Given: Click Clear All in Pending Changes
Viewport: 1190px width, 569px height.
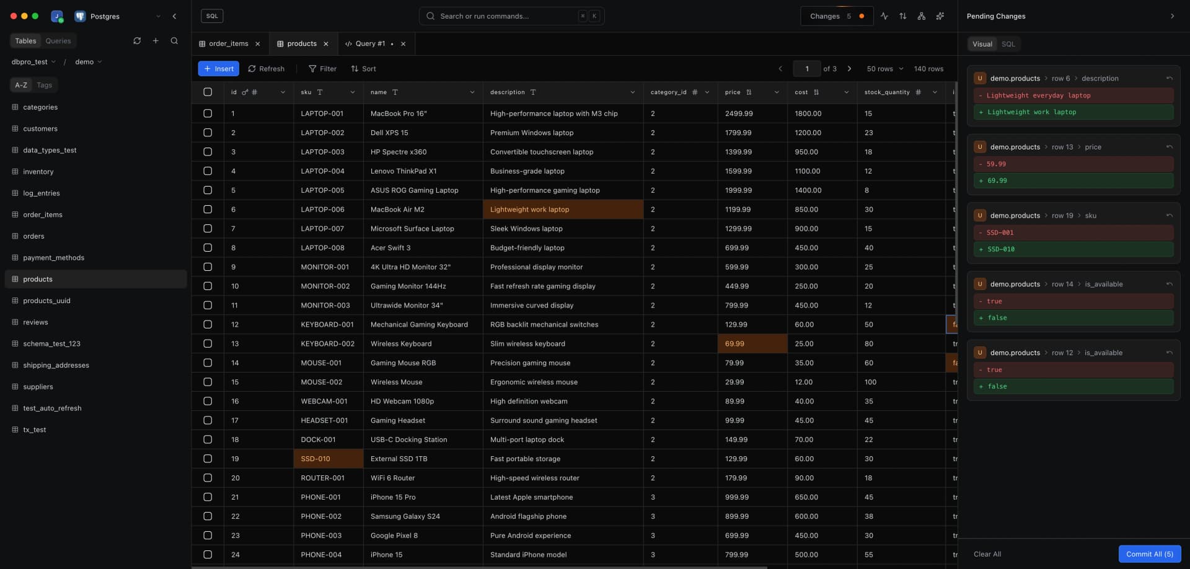Looking at the screenshot, I should (988, 554).
